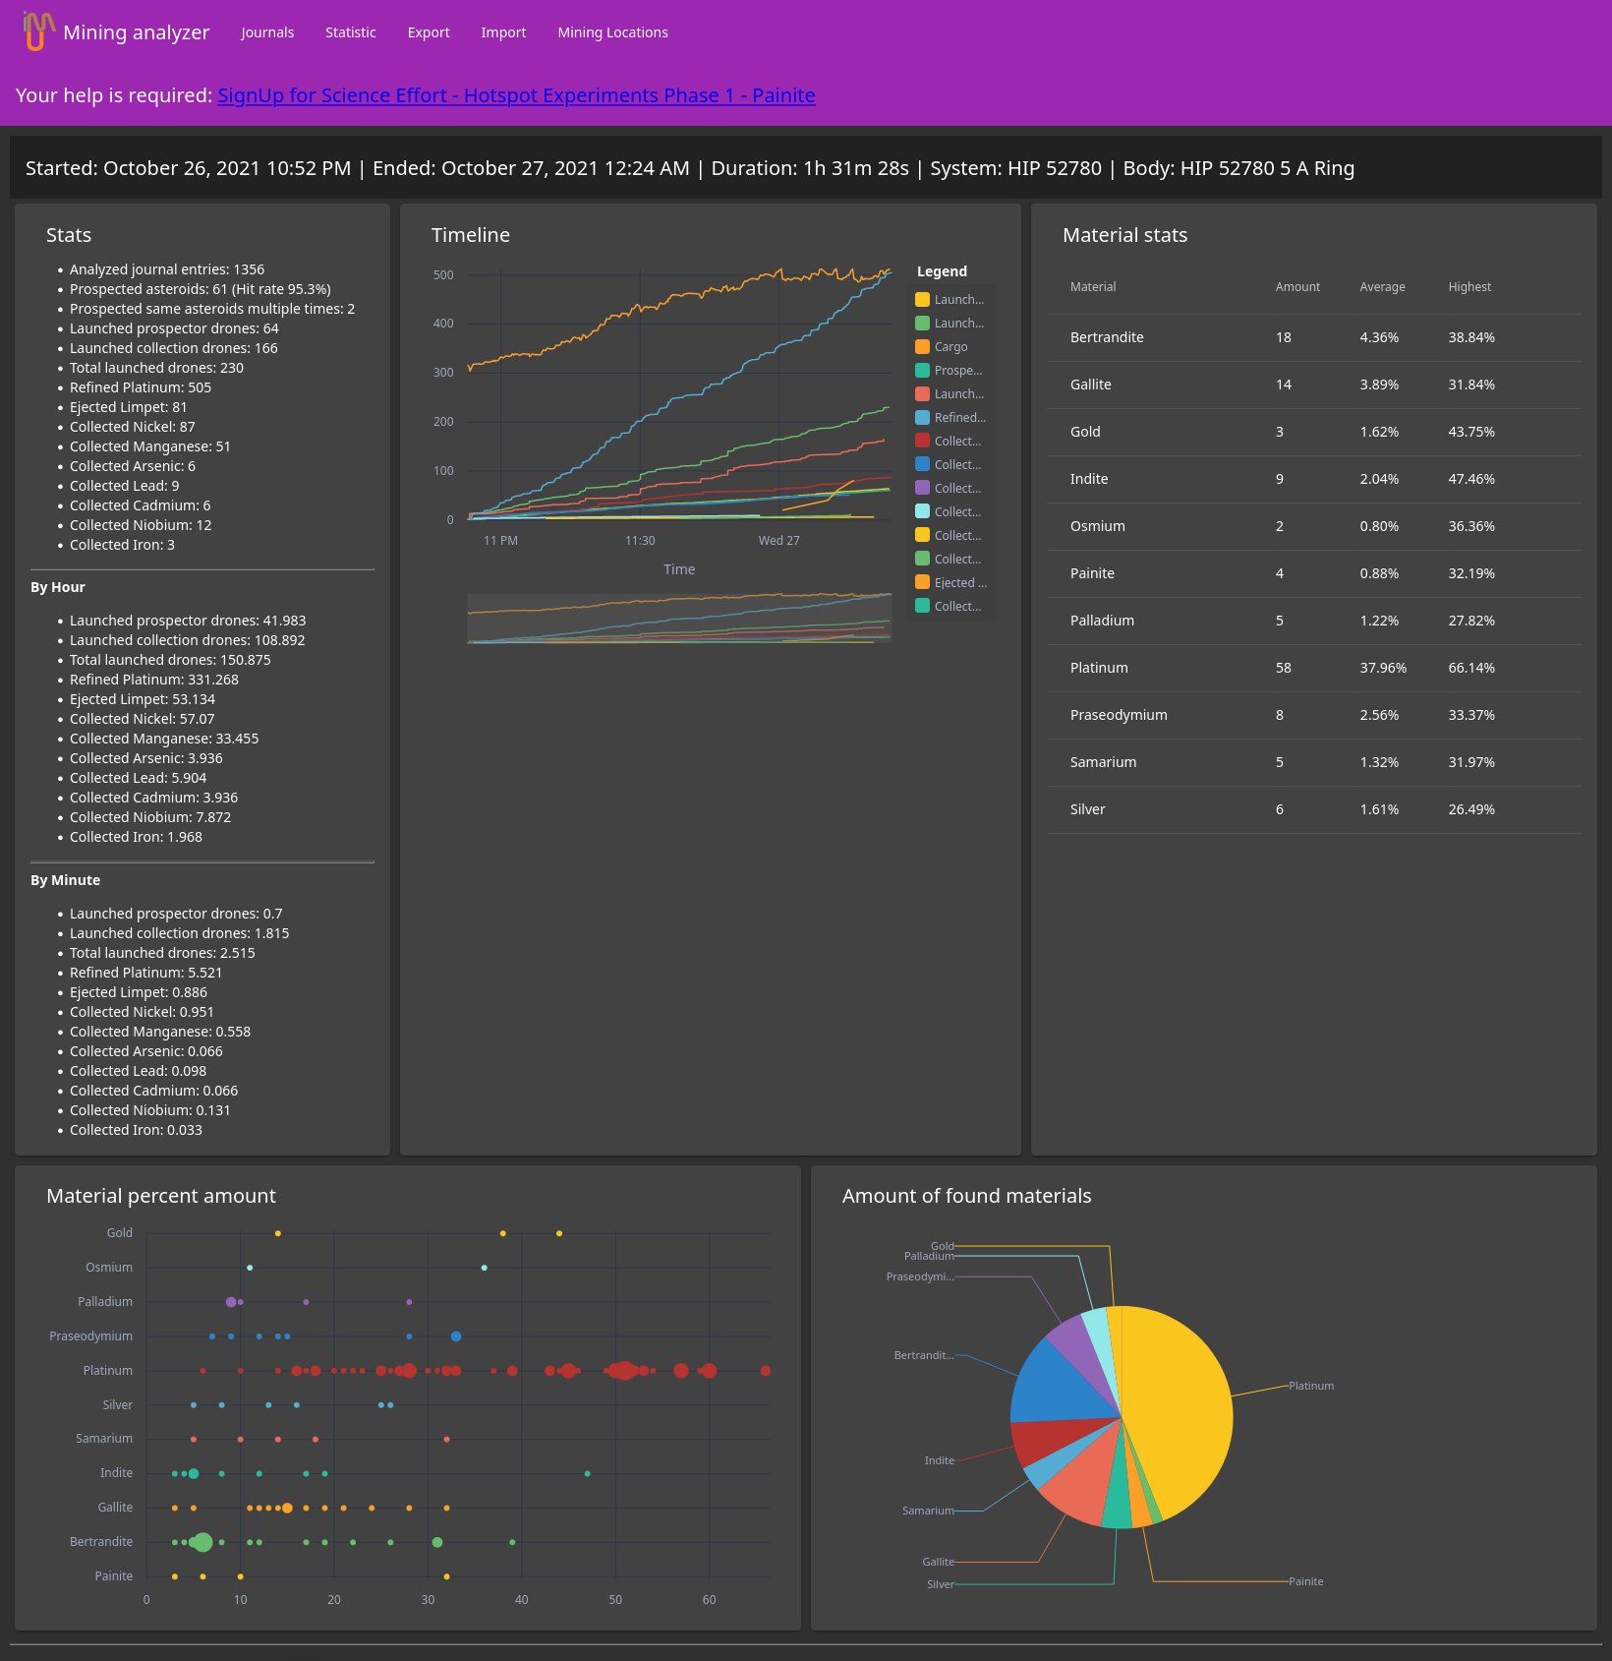Click Silver's highest value 26.49%
The height and width of the screenshot is (1661, 1612).
1471,809
